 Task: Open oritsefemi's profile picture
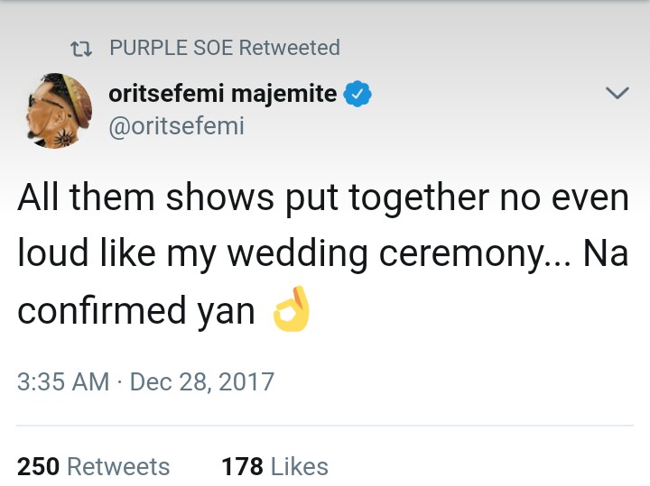pos(54,111)
